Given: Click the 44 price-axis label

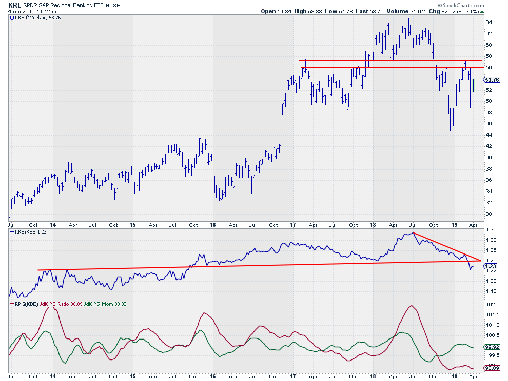Looking at the screenshot, I should (x=489, y=135).
